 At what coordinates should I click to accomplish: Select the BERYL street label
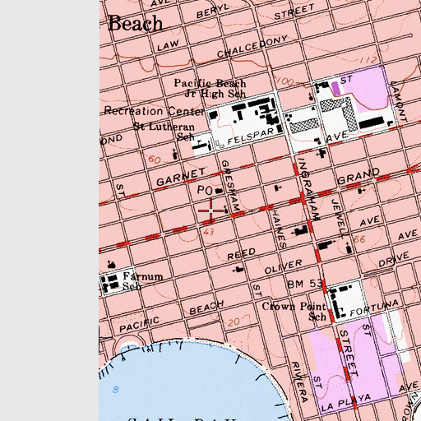tap(213, 12)
